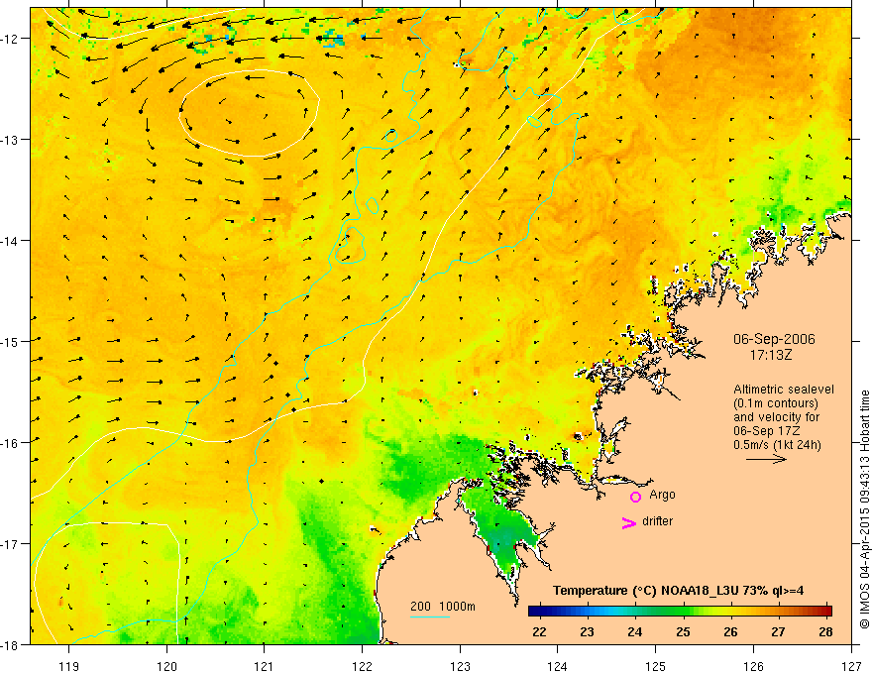Click colorbar tick label 22
872x674 pixels.
(539, 631)
